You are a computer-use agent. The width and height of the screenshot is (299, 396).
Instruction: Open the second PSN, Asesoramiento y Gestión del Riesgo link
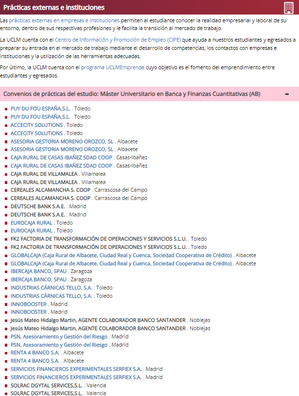(x=59, y=345)
